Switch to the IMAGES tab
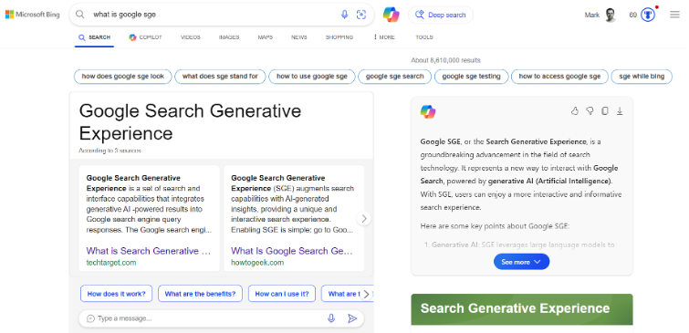This screenshot has width=689, height=333. 229,37
